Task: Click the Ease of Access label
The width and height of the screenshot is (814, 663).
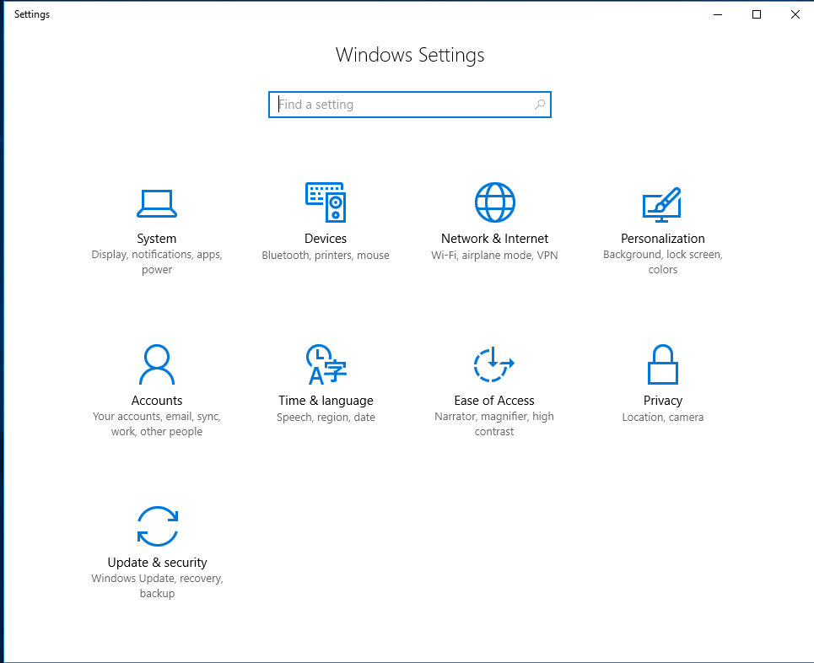Action: coord(494,401)
